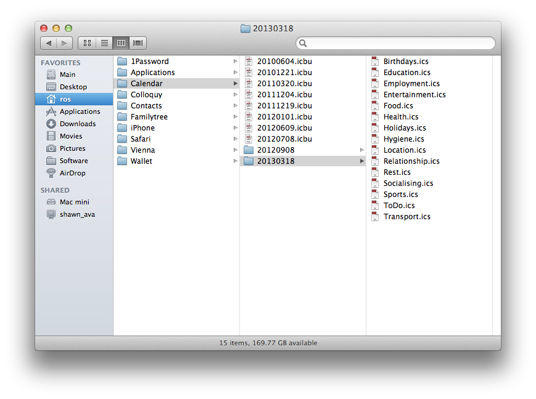Expand Colloquy folder arrow

tap(235, 95)
